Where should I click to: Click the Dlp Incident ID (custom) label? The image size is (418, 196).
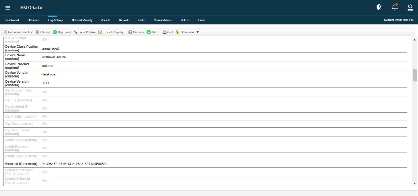pyautogui.click(x=17, y=108)
